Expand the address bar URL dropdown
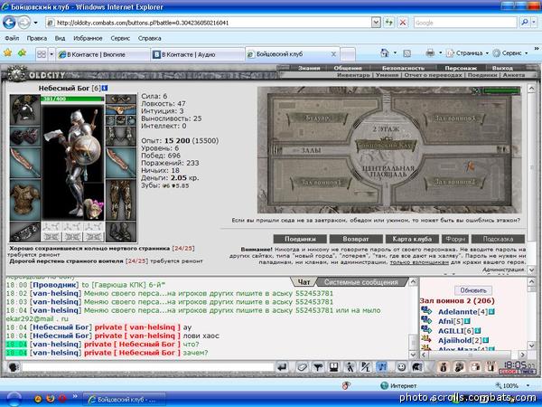The height and width of the screenshot is (407, 542). (376, 23)
